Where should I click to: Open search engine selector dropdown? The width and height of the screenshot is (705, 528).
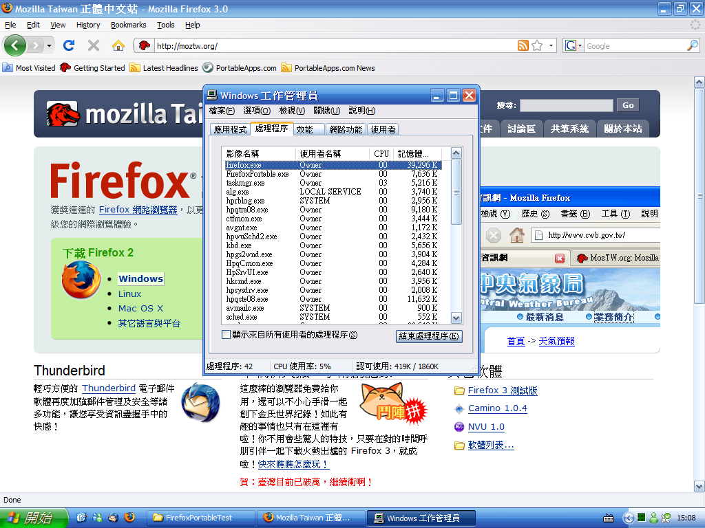[x=574, y=45]
